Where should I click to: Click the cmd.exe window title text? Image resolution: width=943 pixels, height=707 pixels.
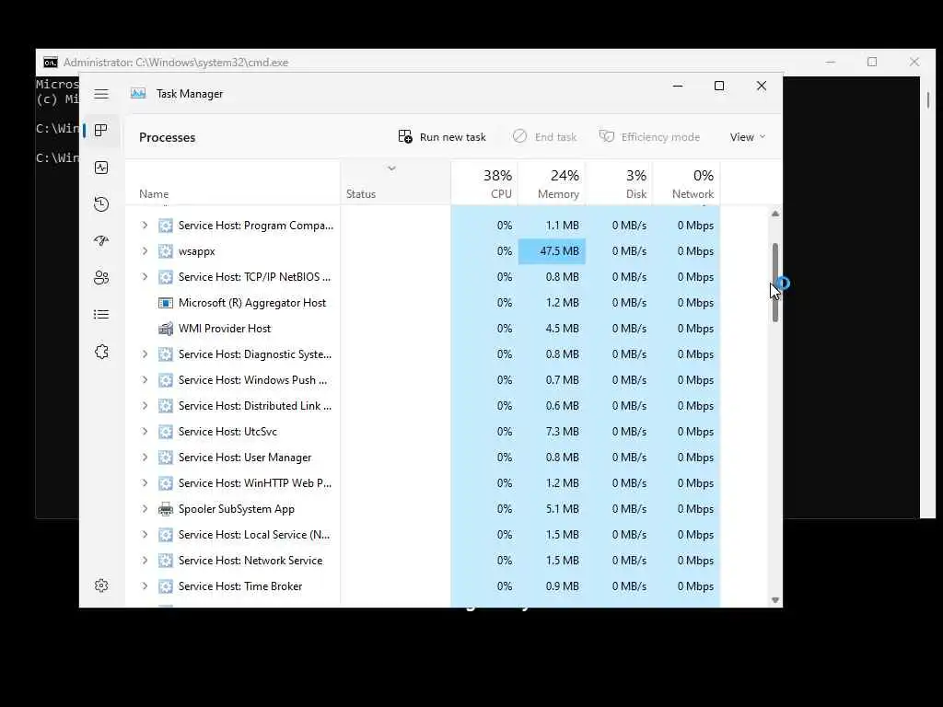tap(176, 63)
